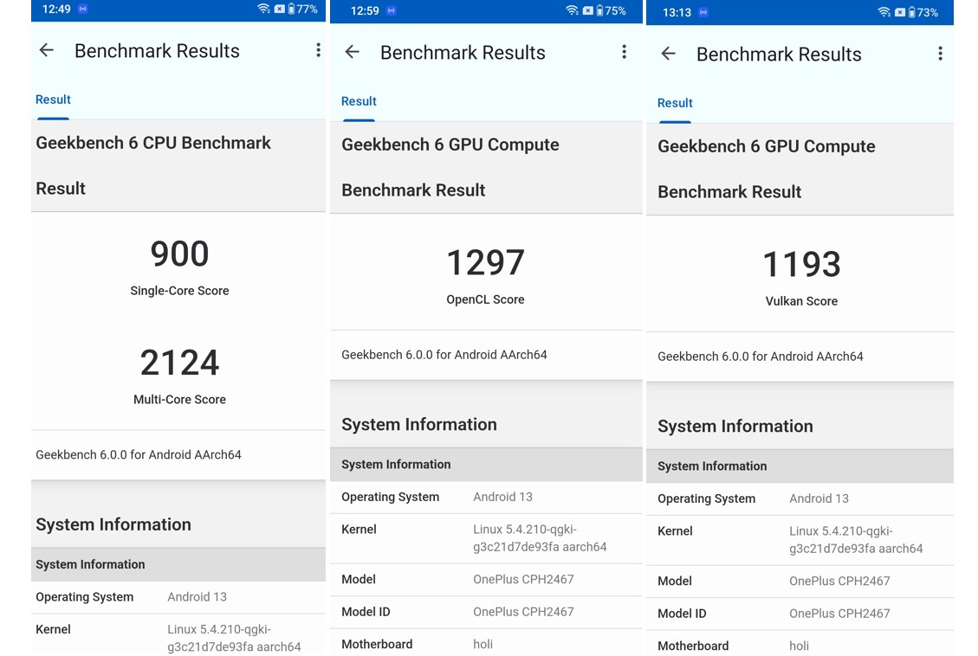978x656 pixels.
Task: Select Result tab on Vulkan screen
Action: click(x=675, y=103)
